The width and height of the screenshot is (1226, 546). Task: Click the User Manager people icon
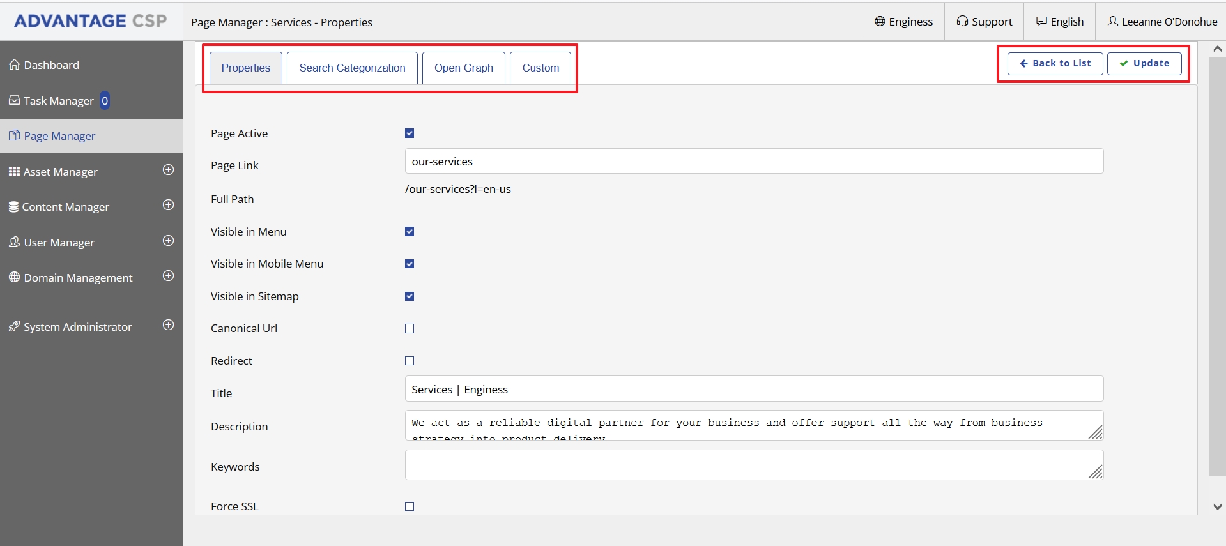tap(14, 242)
